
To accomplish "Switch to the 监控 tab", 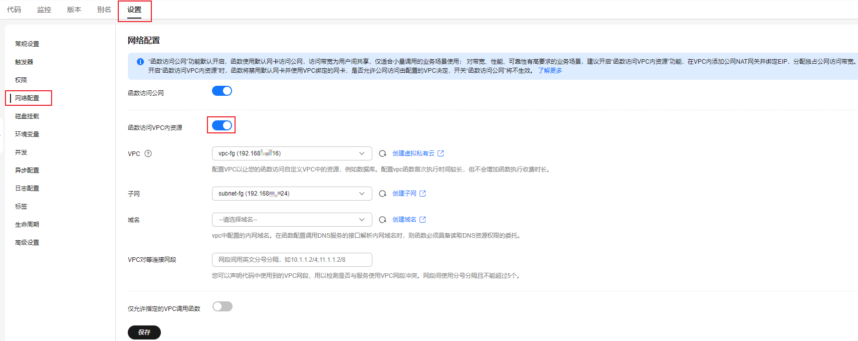I will point(44,10).
